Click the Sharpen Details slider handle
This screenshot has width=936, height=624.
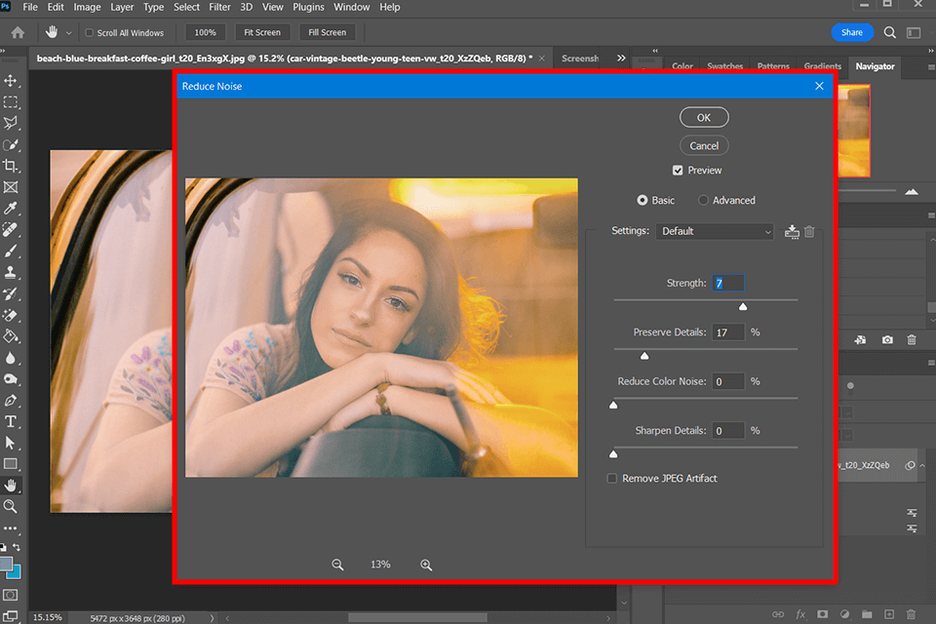[613, 453]
